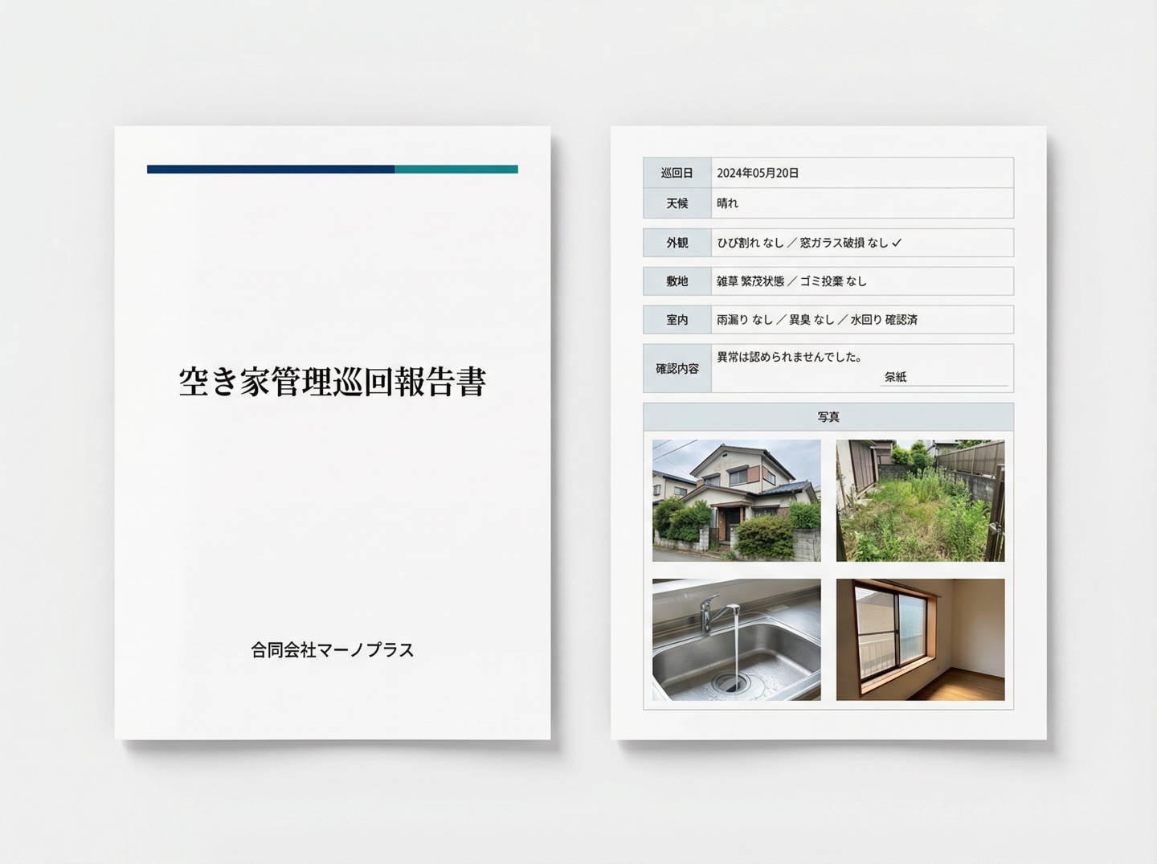Select the overgrown yard photo
Screen dimensions: 1157x864
920,500
